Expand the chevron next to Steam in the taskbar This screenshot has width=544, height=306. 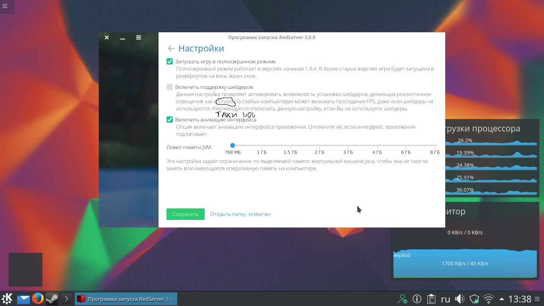tap(67, 298)
